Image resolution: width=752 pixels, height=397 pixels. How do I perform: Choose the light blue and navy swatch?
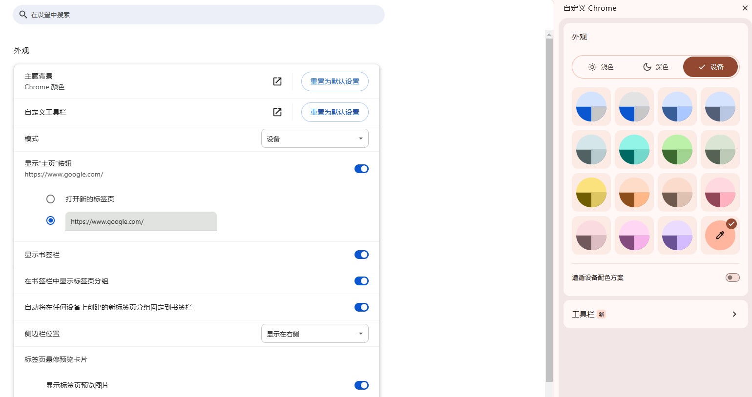pos(677,107)
